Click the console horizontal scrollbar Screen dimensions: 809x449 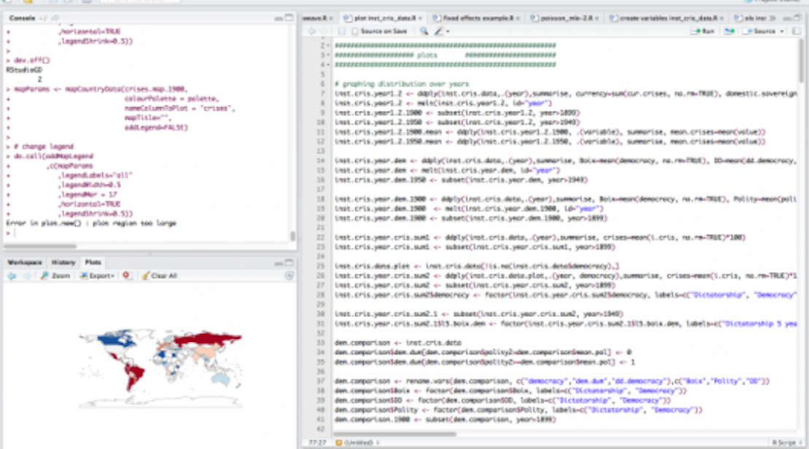coord(40,246)
